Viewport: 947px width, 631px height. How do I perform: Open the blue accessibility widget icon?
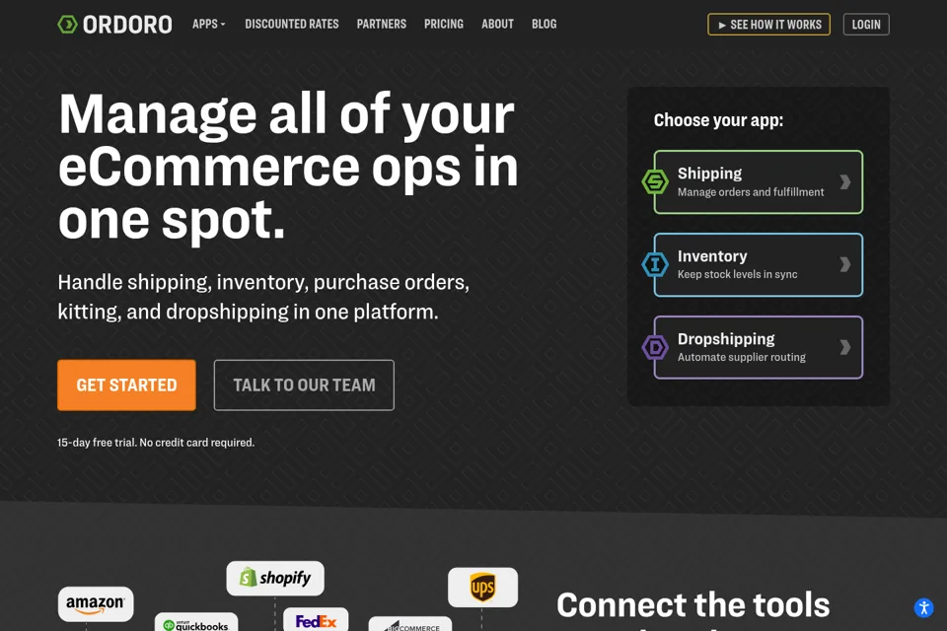tap(923, 607)
